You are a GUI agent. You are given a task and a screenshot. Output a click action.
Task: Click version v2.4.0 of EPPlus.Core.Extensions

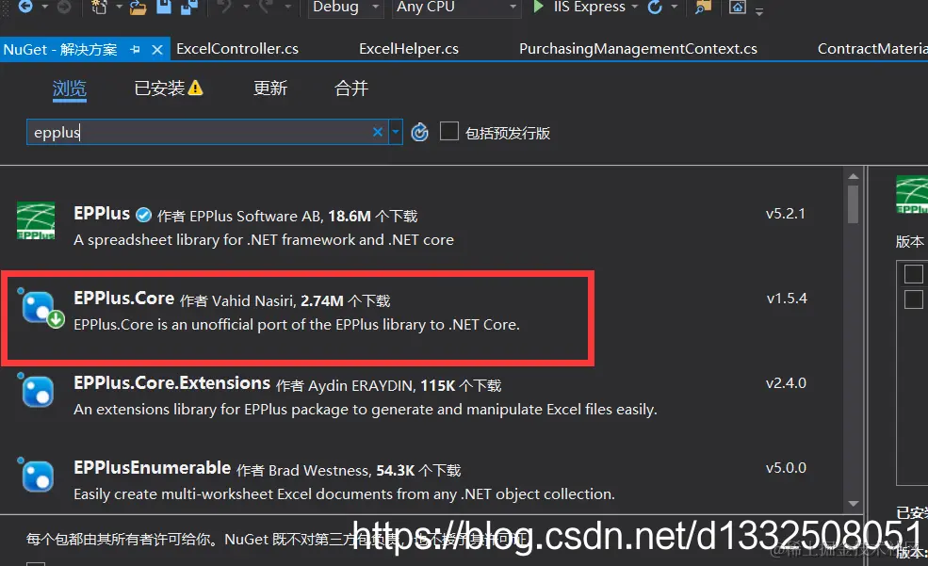786,383
